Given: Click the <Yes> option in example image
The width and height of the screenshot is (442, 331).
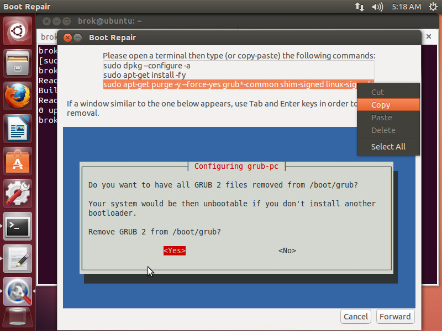Looking at the screenshot, I should [175, 250].
